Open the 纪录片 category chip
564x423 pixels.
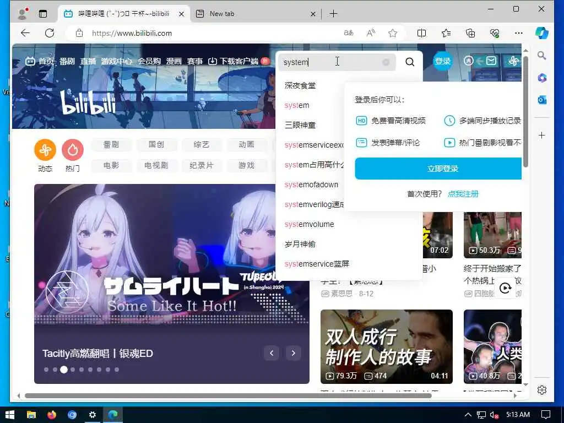201,165
